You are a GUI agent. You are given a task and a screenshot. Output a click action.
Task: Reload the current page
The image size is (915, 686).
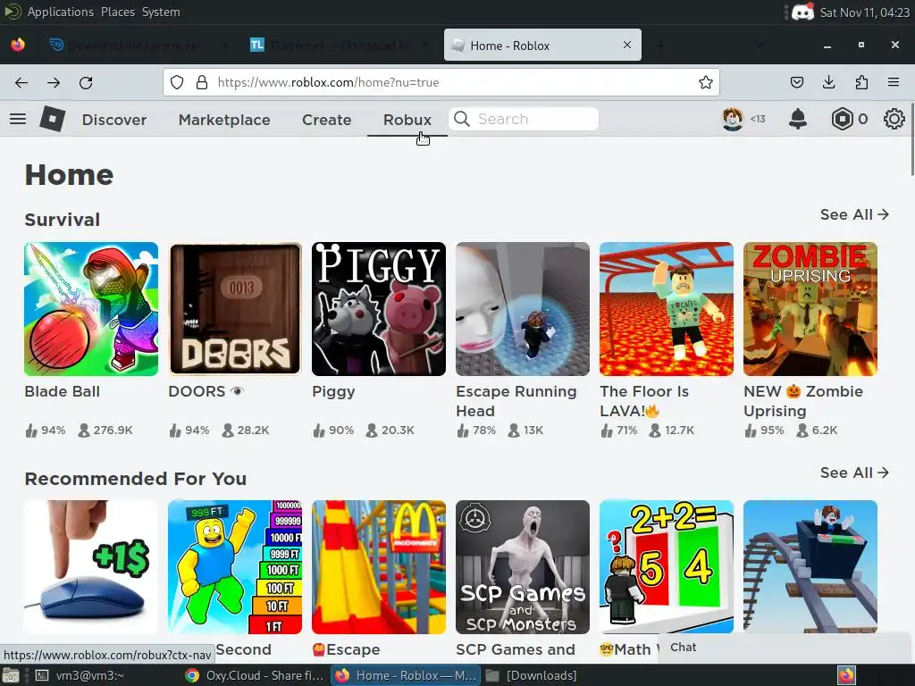pos(86,83)
